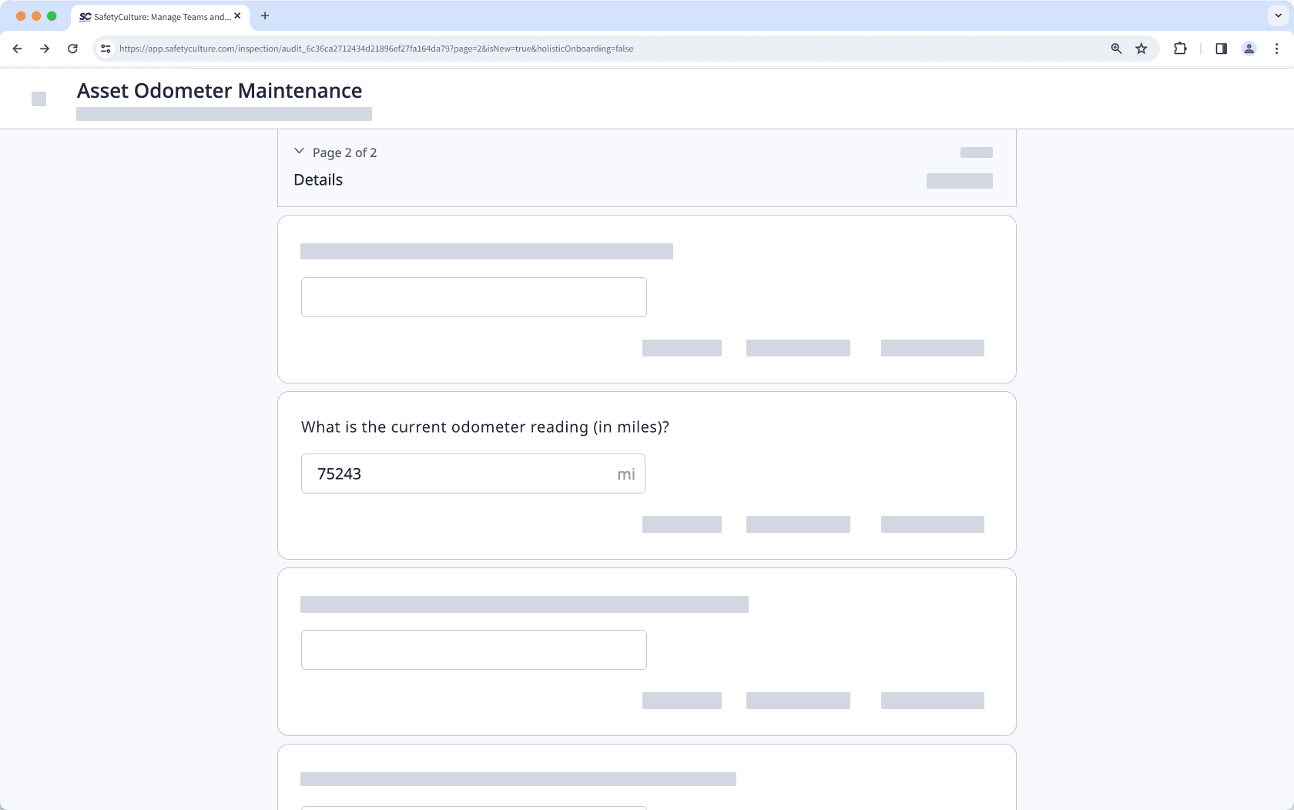The height and width of the screenshot is (810, 1294).
Task: Click the empty input field below odometer question
Action: 474,650
